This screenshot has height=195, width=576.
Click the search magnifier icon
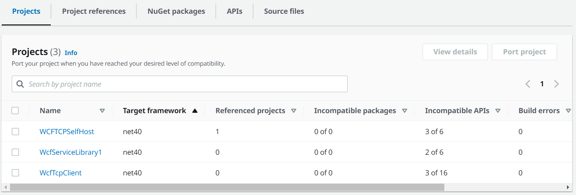[20, 84]
